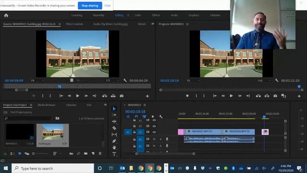The height and width of the screenshot is (173, 307).
Task: Toggle Snap in timeline
Action: 136,117
